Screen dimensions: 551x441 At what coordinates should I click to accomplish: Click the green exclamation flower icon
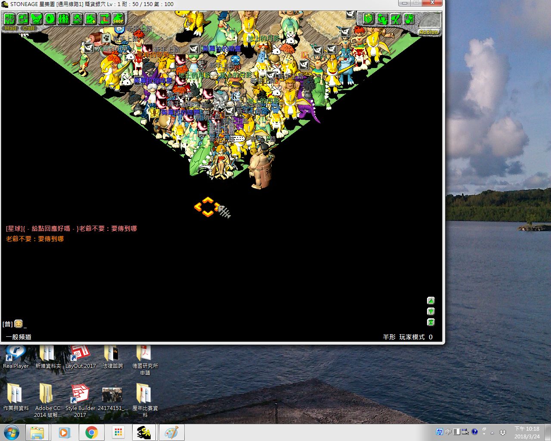pos(409,19)
